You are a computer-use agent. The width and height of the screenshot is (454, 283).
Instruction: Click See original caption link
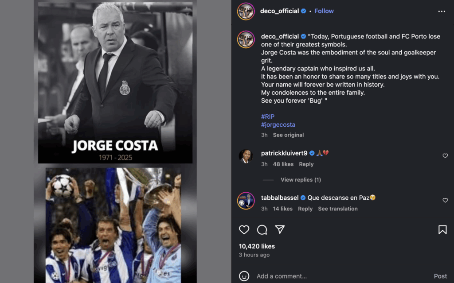[288, 135]
